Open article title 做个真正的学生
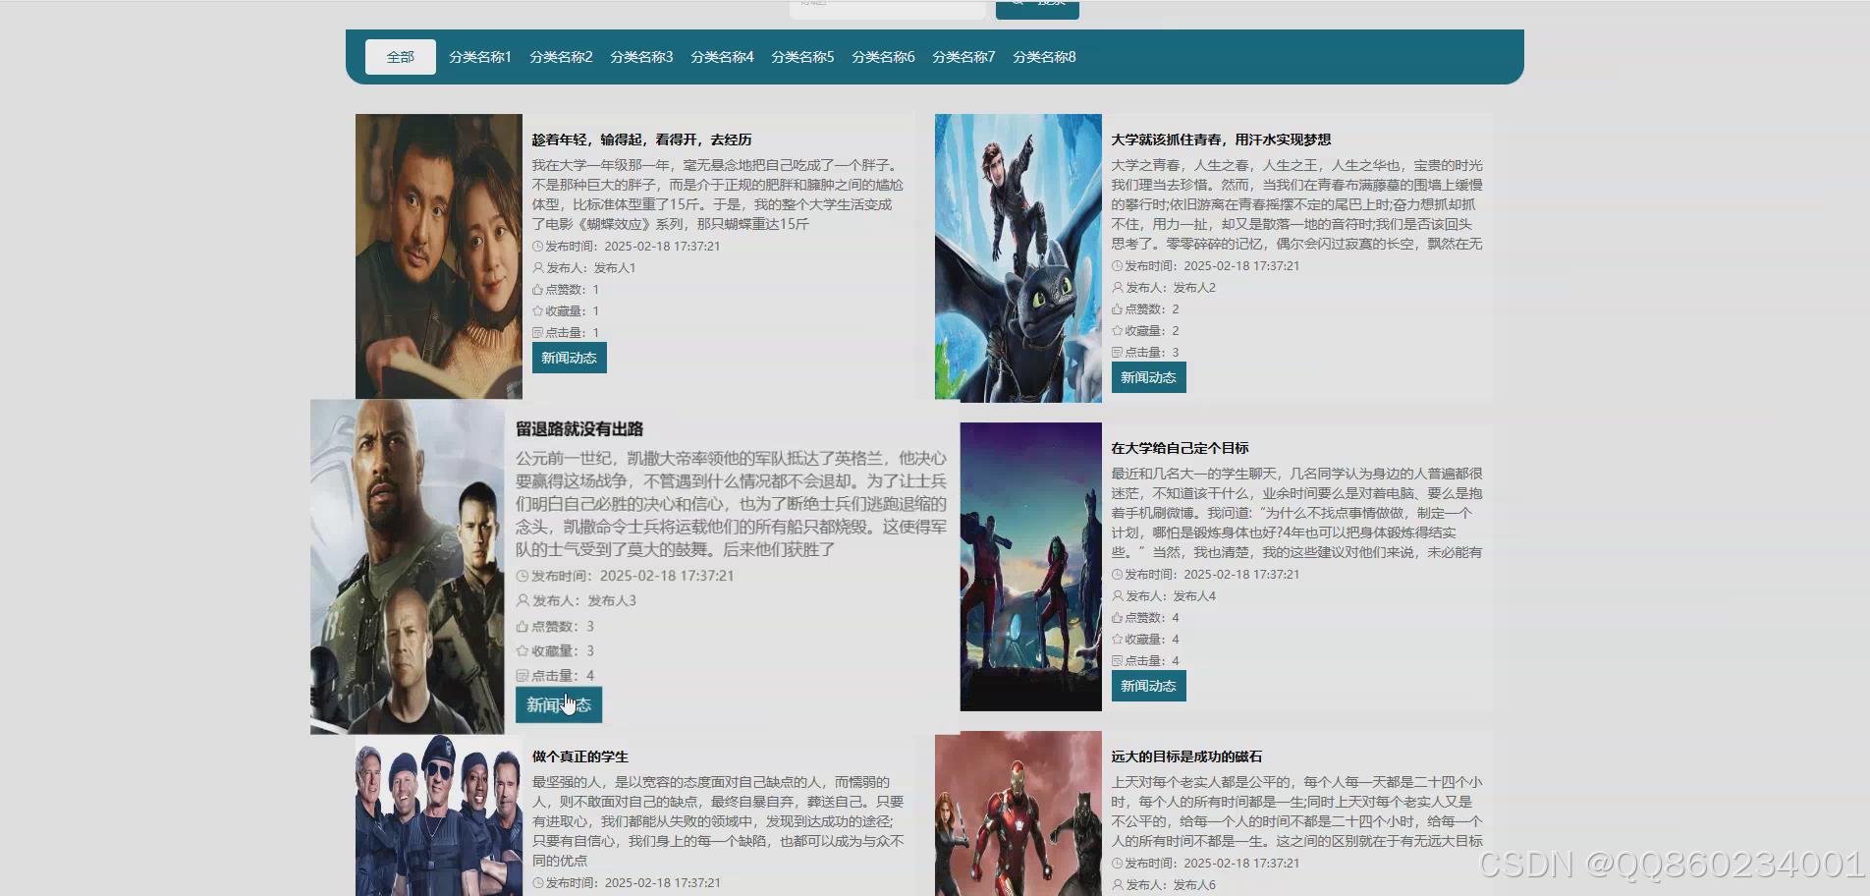Viewport: 1870px width, 896px height. click(579, 756)
